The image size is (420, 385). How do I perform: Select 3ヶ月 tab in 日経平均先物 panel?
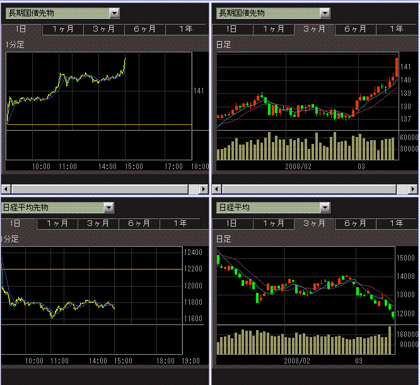[x=98, y=223]
